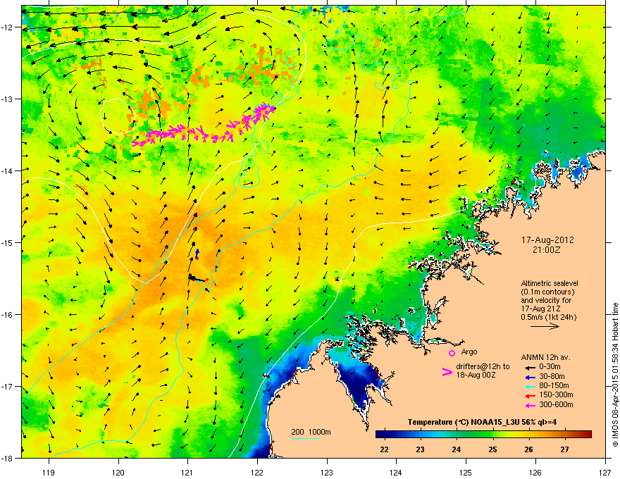Click the 'drifters@12h to' legend label
The image size is (620, 479).
click(483, 366)
